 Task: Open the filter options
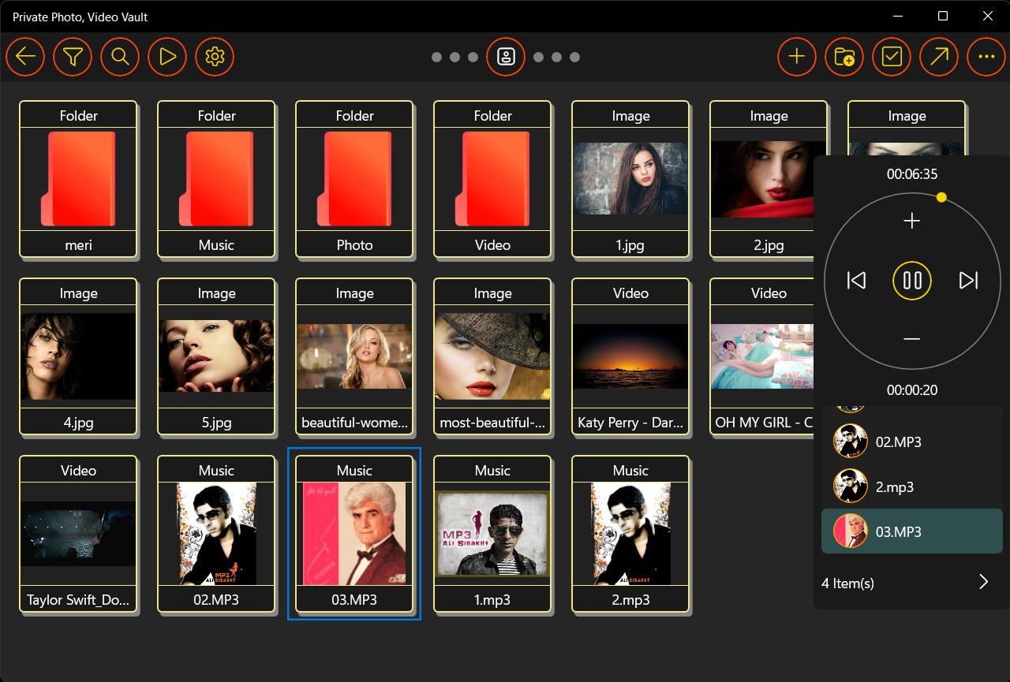73,57
